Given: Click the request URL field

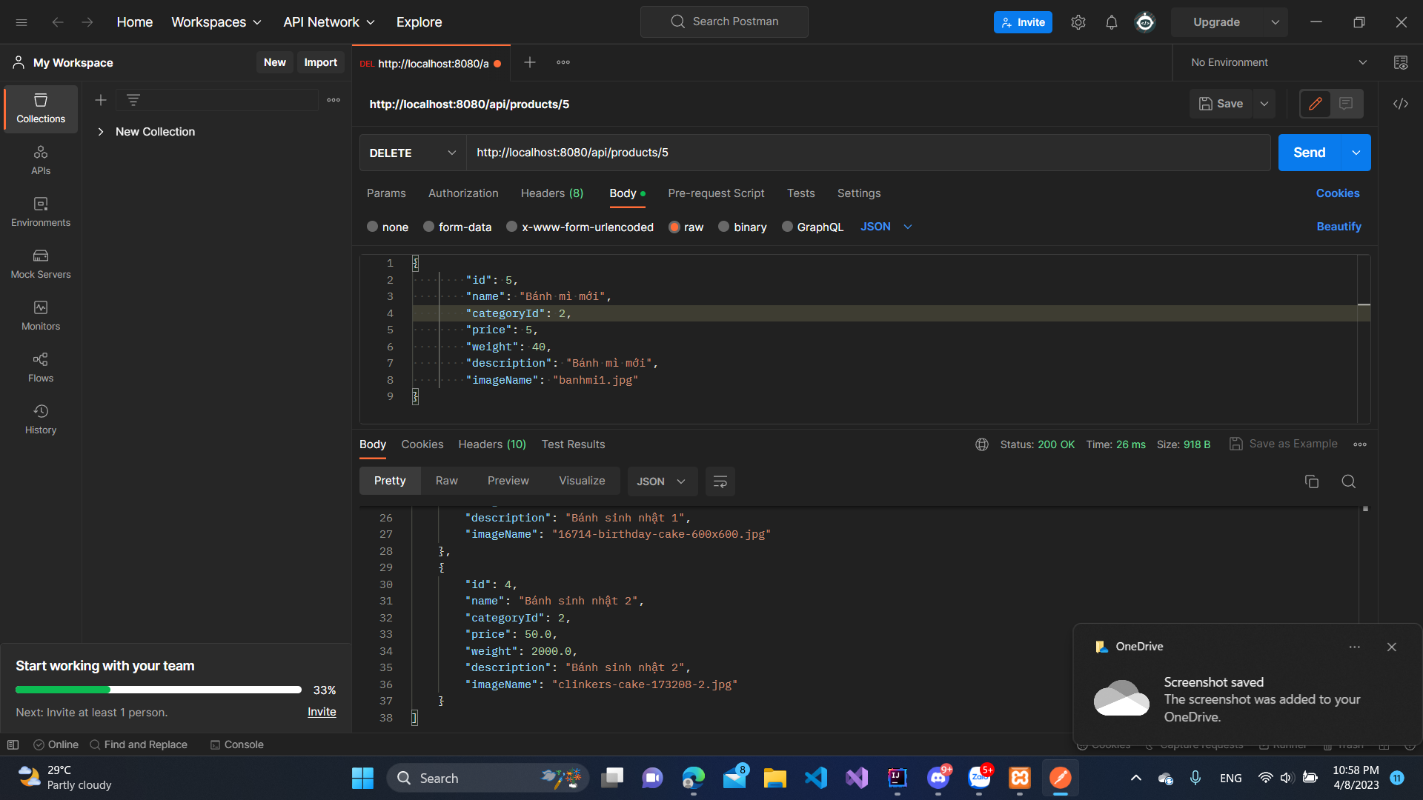Looking at the screenshot, I should click(815, 153).
